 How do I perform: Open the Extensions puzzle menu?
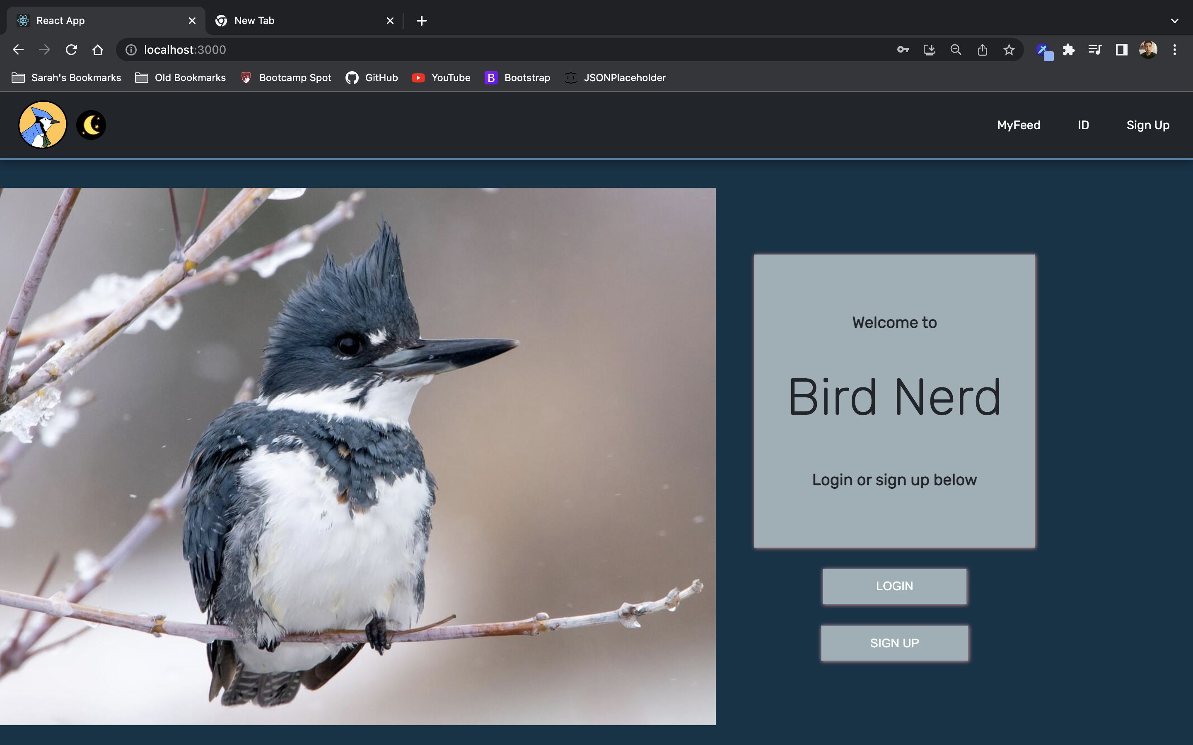pos(1068,50)
